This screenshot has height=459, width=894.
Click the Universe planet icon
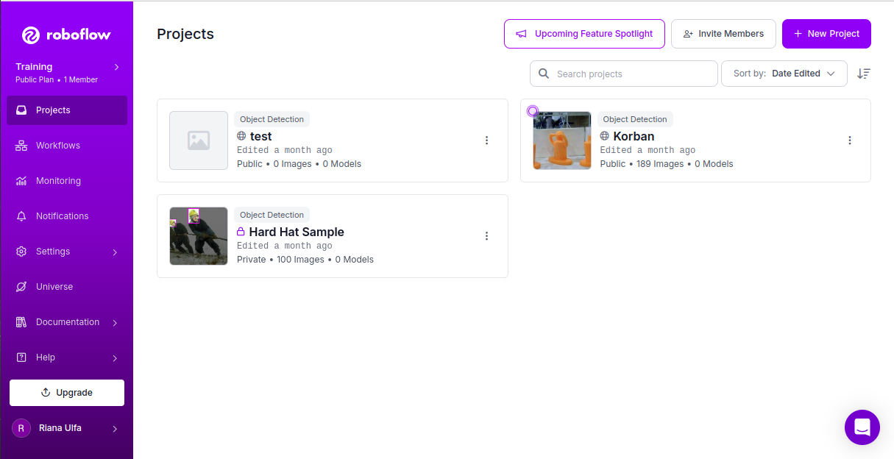(21, 287)
